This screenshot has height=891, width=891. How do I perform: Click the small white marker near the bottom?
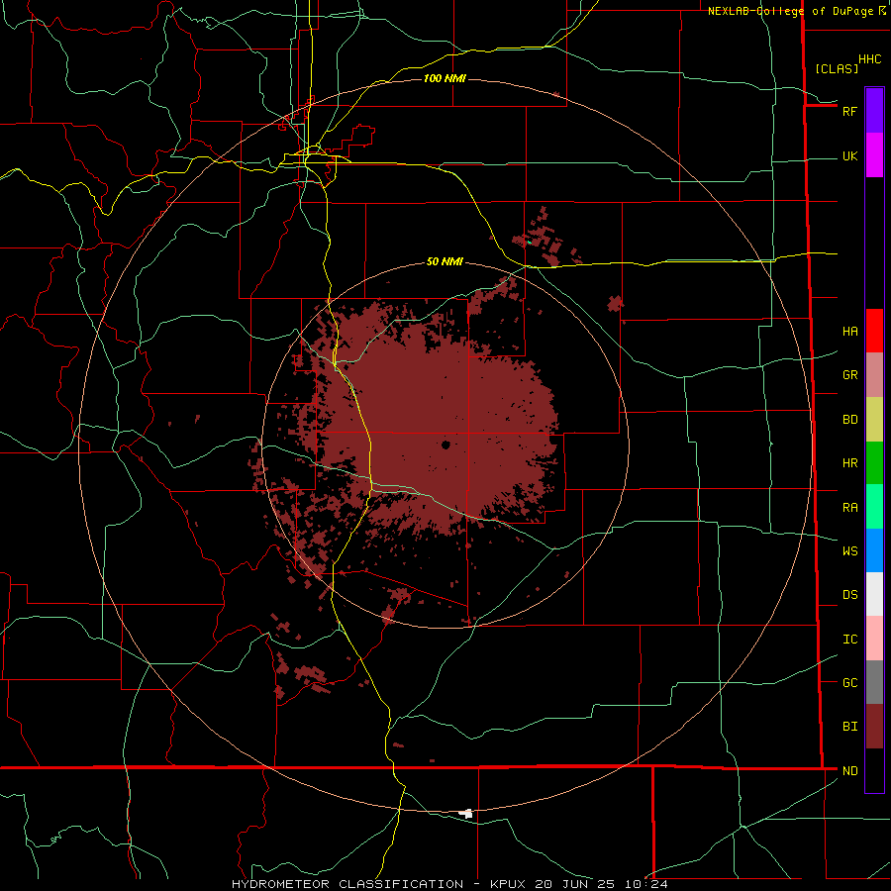(x=466, y=814)
